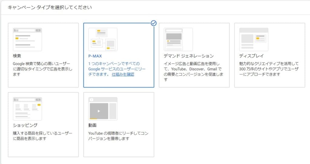Toggle the P-MAX selected checkmark
This screenshot has height=164, width=310.
click(x=153, y=23)
